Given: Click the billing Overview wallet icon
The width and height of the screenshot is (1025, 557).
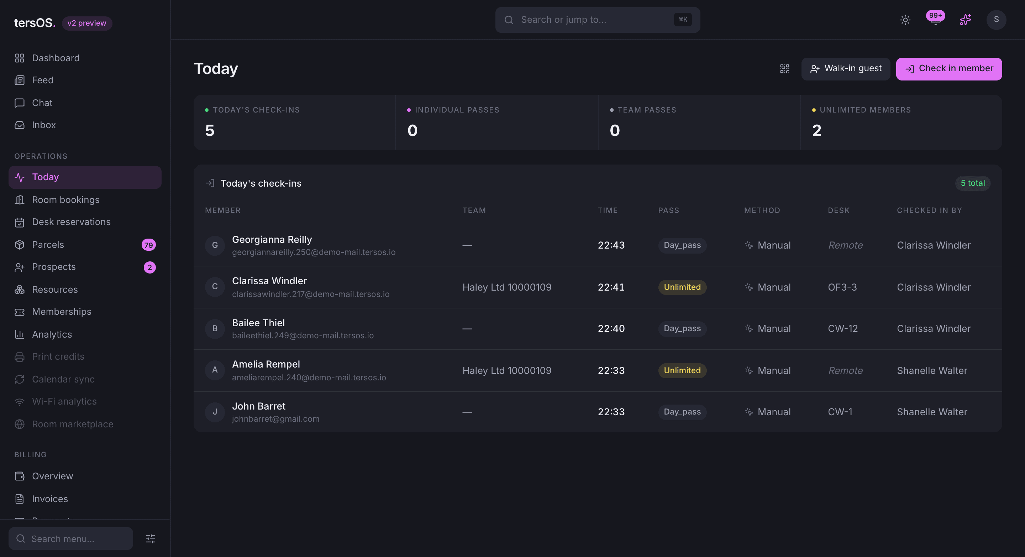Looking at the screenshot, I should pos(20,476).
